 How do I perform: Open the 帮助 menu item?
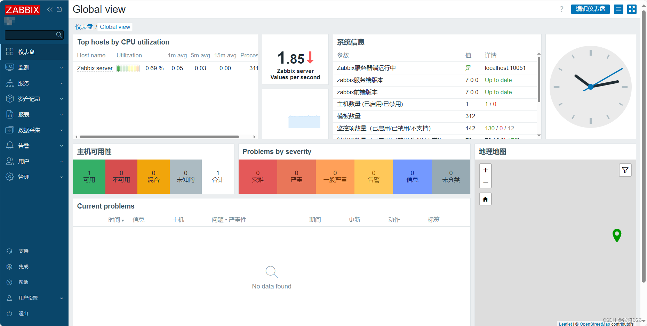click(34, 282)
